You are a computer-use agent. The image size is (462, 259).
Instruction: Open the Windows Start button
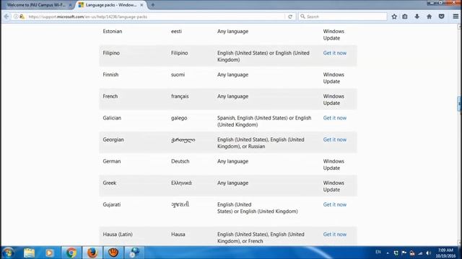pyautogui.click(x=8, y=253)
